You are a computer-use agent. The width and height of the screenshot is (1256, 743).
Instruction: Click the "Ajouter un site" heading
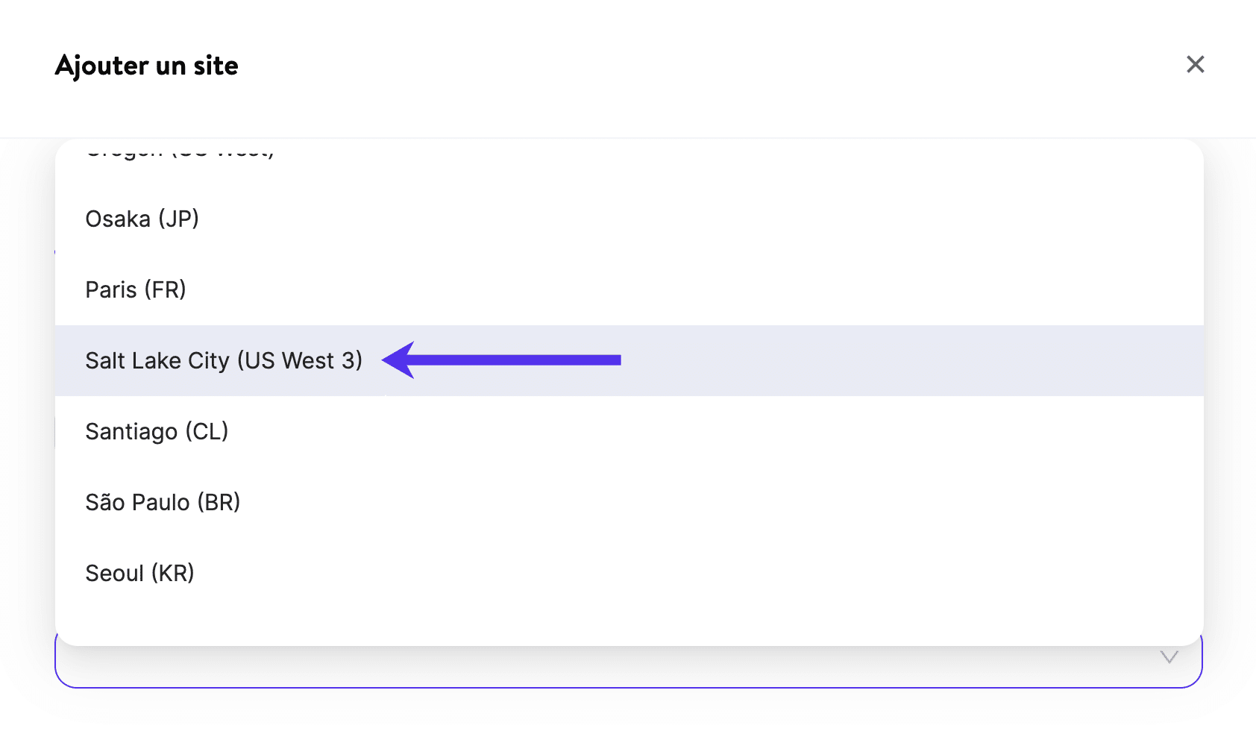pos(147,66)
